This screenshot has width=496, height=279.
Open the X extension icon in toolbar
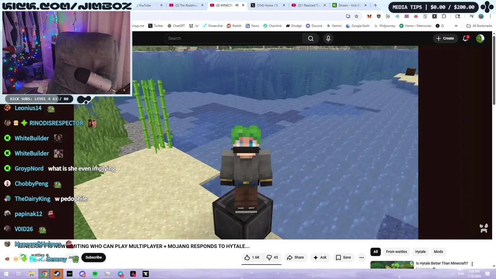[x=434, y=16]
